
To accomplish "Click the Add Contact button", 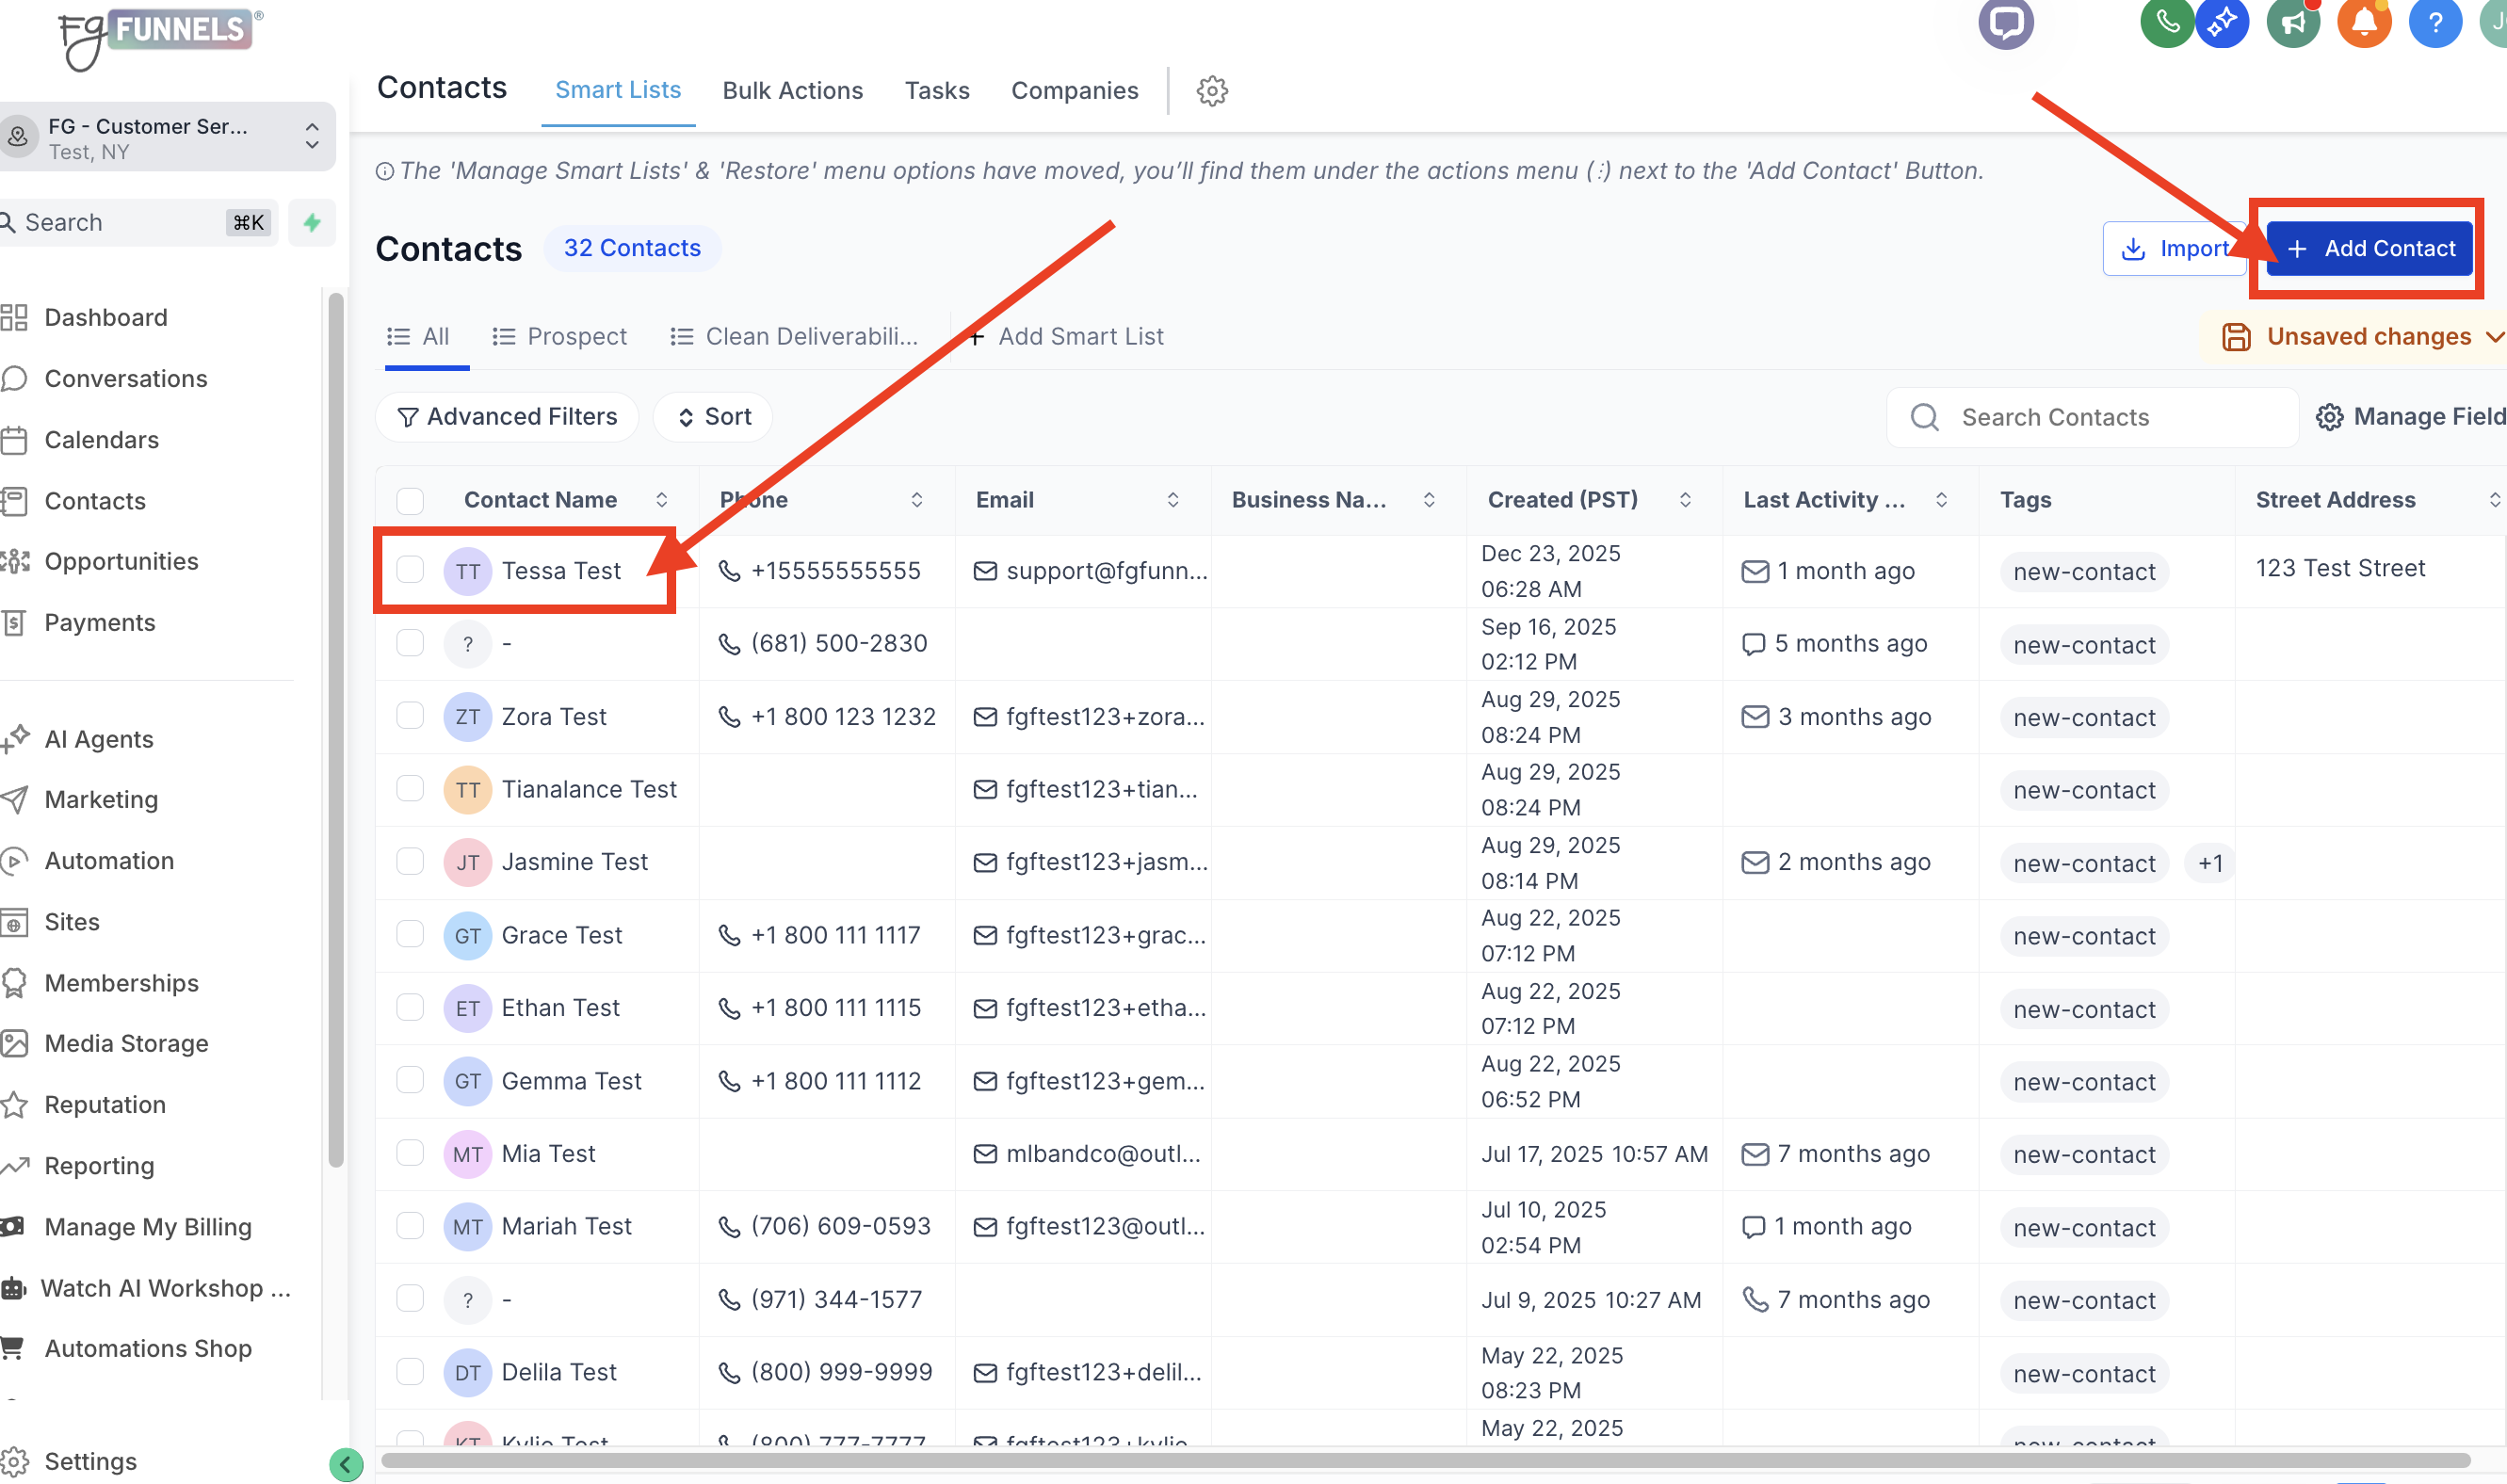I will (2370, 248).
